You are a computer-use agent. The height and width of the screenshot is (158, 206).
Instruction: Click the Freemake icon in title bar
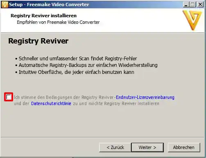(x=5, y=5)
